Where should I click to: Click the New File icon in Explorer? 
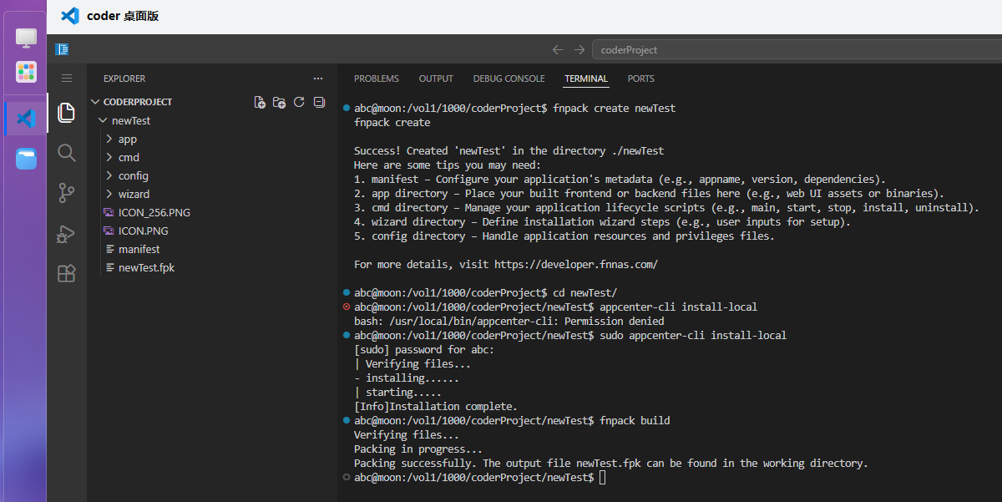[x=260, y=102]
